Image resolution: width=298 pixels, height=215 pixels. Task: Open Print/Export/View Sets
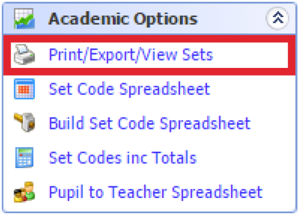[x=131, y=55]
